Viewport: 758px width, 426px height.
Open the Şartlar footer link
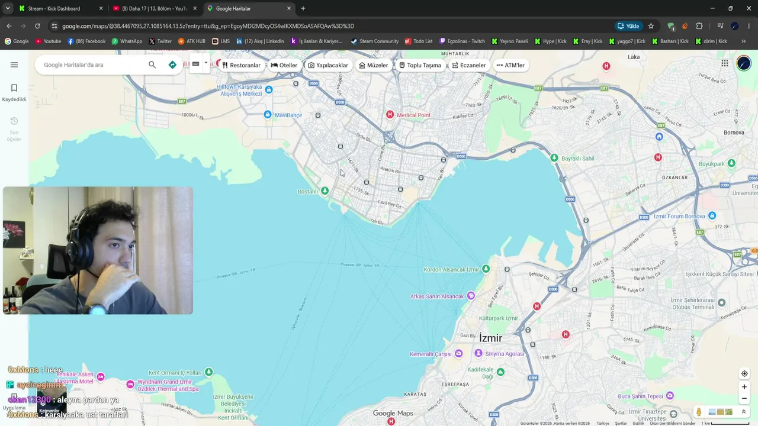[x=621, y=423]
